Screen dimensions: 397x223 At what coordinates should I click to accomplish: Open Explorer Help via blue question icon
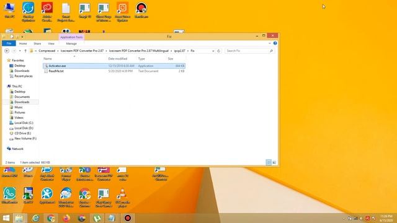point(275,43)
